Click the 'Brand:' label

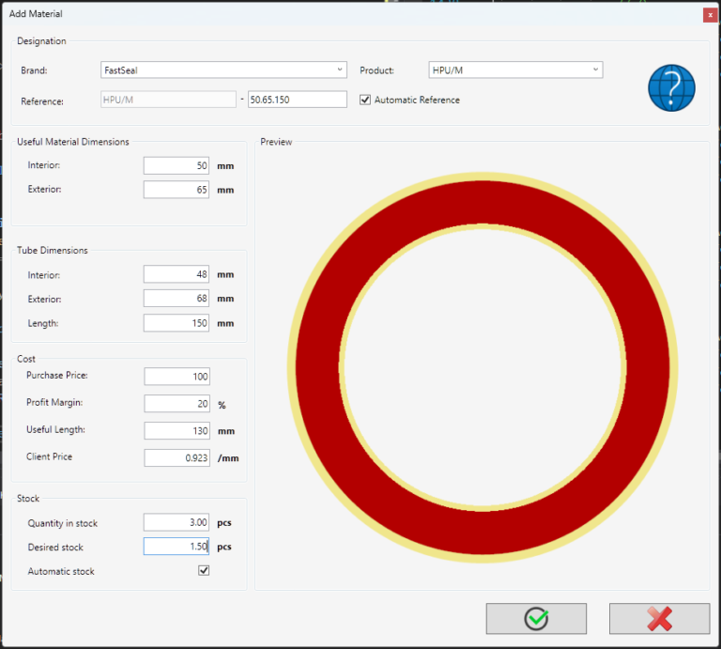tap(34, 70)
